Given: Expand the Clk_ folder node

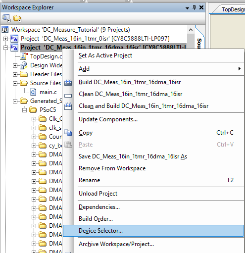Looking at the screenshot, I should [34, 119].
